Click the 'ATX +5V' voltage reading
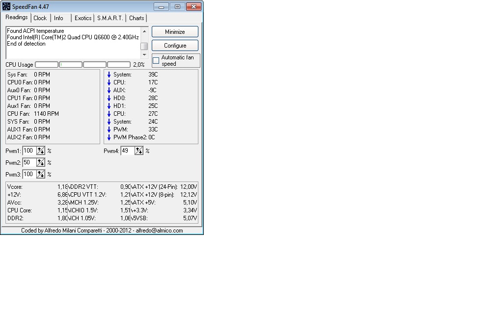 pyautogui.click(x=164, y=203)
